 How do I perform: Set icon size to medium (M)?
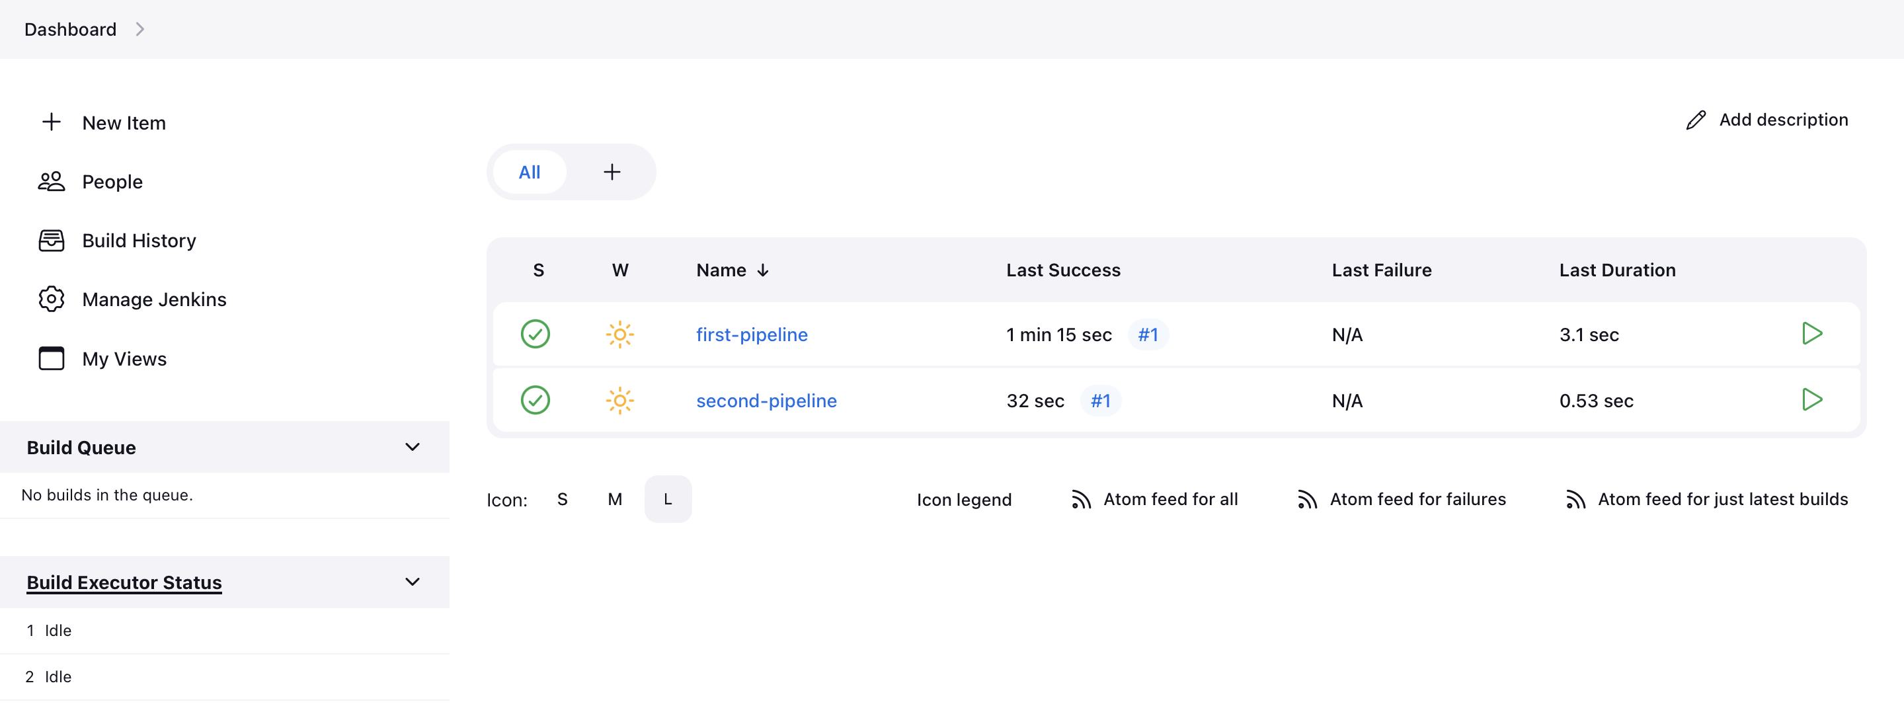point(615,500)
